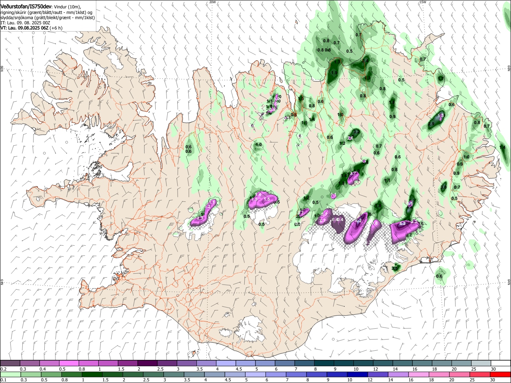Viewport: 511px width, 383px height.
Task: Click the 3.3 precipitation value near southeast coast
Action: pyautogui.click(x=395, y=268)
